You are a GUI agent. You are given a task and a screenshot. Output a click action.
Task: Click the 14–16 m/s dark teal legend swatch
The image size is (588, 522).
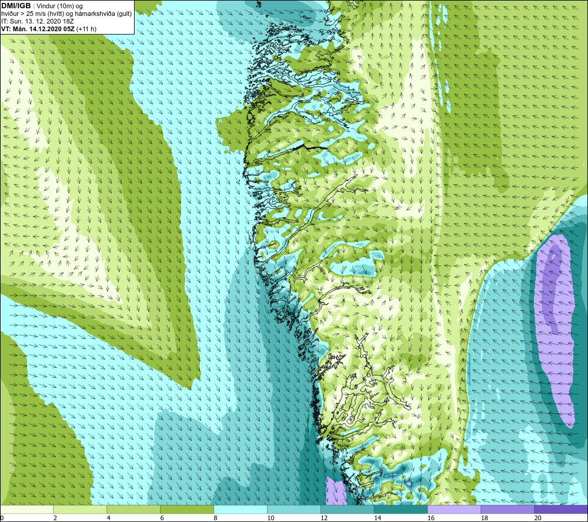(401, 510)
